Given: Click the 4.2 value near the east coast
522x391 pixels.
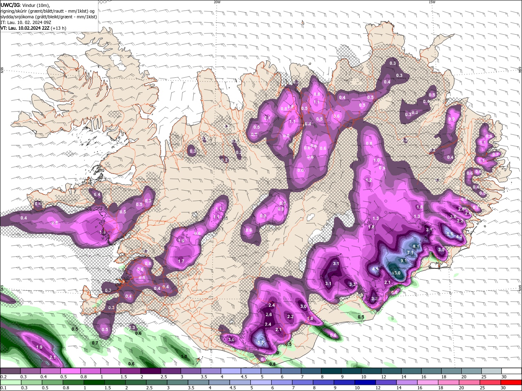Looking at the screenshot, I should (459, 237).
